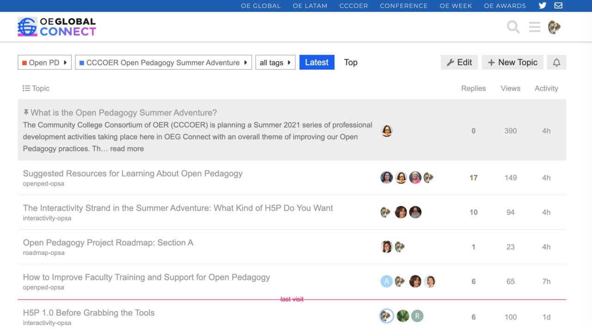
Task: Open CCCOER in top navigation
Action: coord(354,6)
